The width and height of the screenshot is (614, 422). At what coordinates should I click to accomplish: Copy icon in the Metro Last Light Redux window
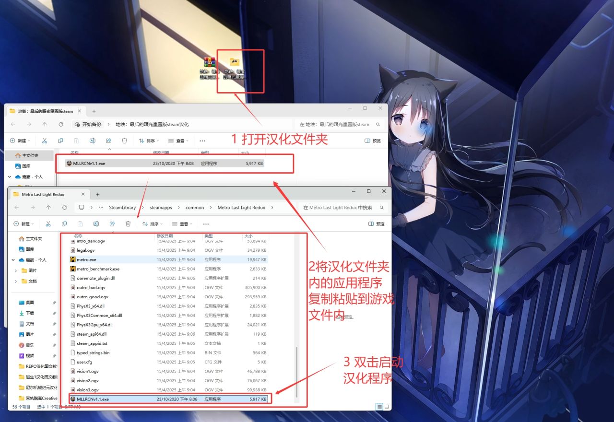point(64,224)
